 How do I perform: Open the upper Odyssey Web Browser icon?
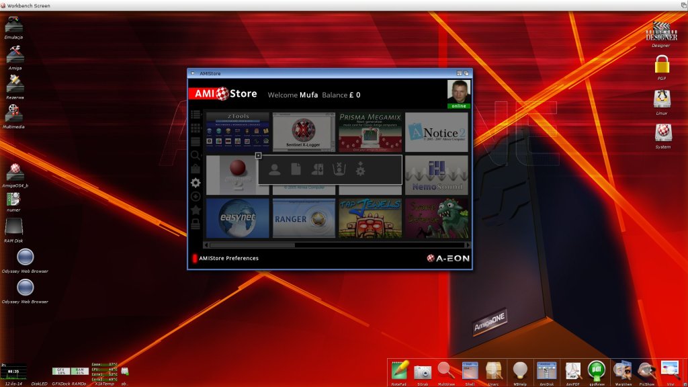pos(25,260)
